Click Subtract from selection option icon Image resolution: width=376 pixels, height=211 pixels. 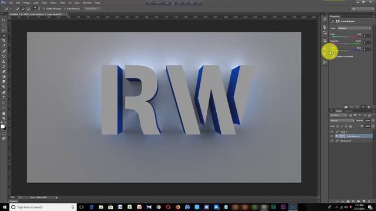[29, 9]
